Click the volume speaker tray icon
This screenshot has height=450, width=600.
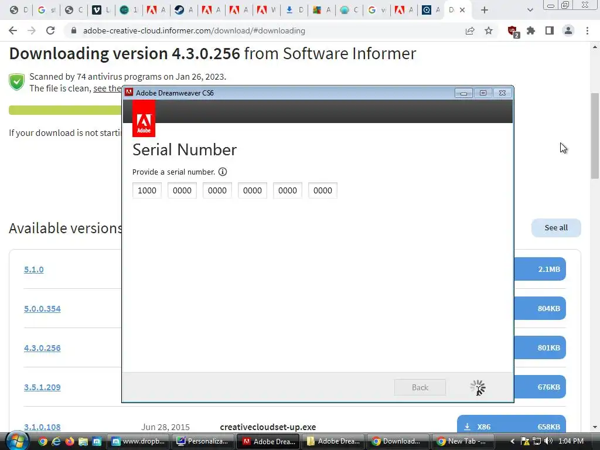pyautogui.click(x=548, y=441)
